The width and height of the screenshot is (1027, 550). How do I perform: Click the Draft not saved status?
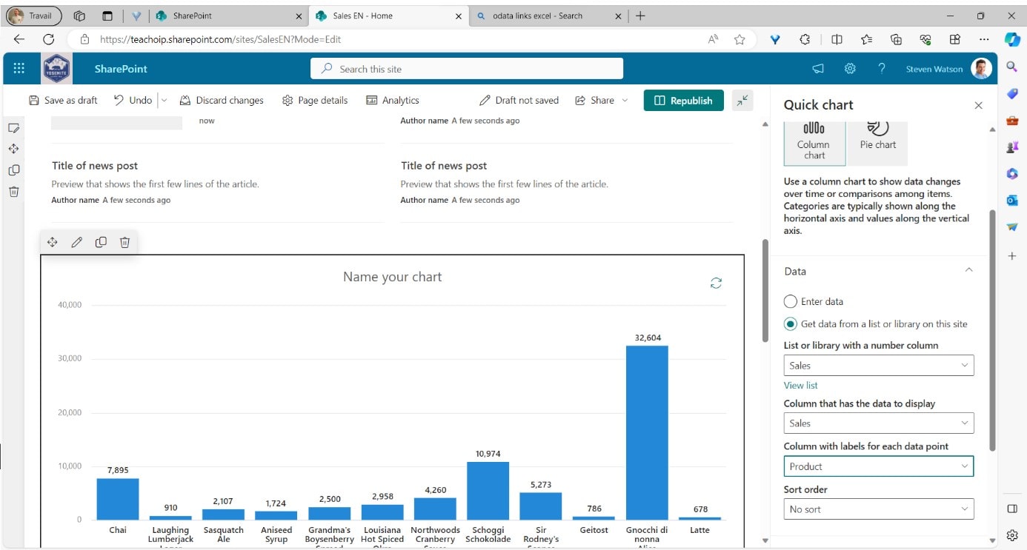click(x=519, y=101)
